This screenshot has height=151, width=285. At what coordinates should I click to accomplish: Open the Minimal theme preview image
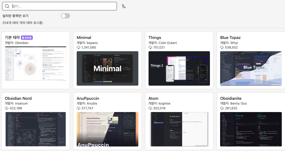pyautogui.click(x=108, y=68)
